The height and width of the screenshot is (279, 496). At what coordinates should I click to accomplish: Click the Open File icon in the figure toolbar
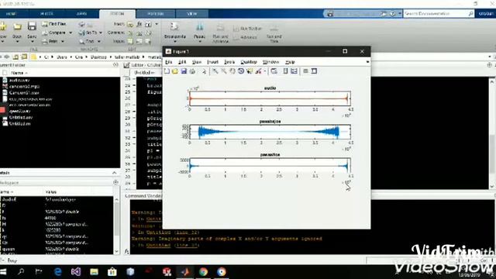(x=175, y=71)
